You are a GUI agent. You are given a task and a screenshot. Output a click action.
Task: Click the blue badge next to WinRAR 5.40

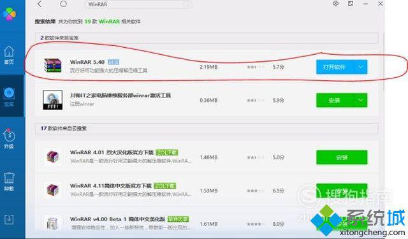click(113, 62)
